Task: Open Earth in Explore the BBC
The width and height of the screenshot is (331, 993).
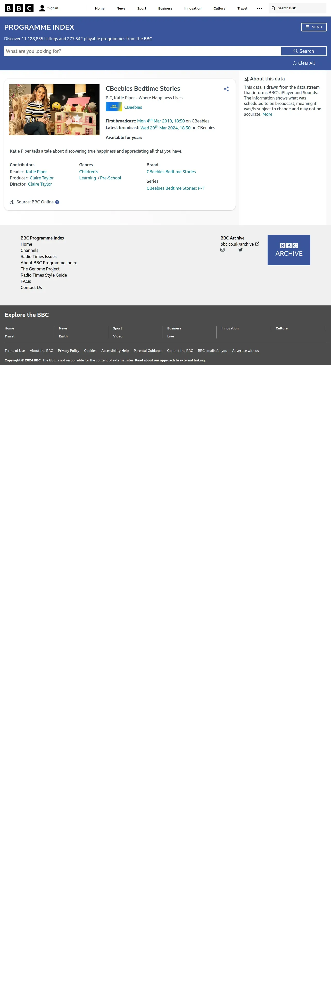Action: 63,336
